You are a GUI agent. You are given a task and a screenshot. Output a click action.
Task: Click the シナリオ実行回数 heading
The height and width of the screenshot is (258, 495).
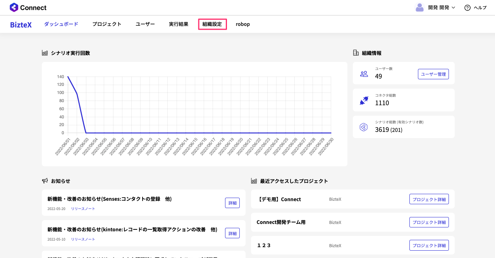click(70, 53)
